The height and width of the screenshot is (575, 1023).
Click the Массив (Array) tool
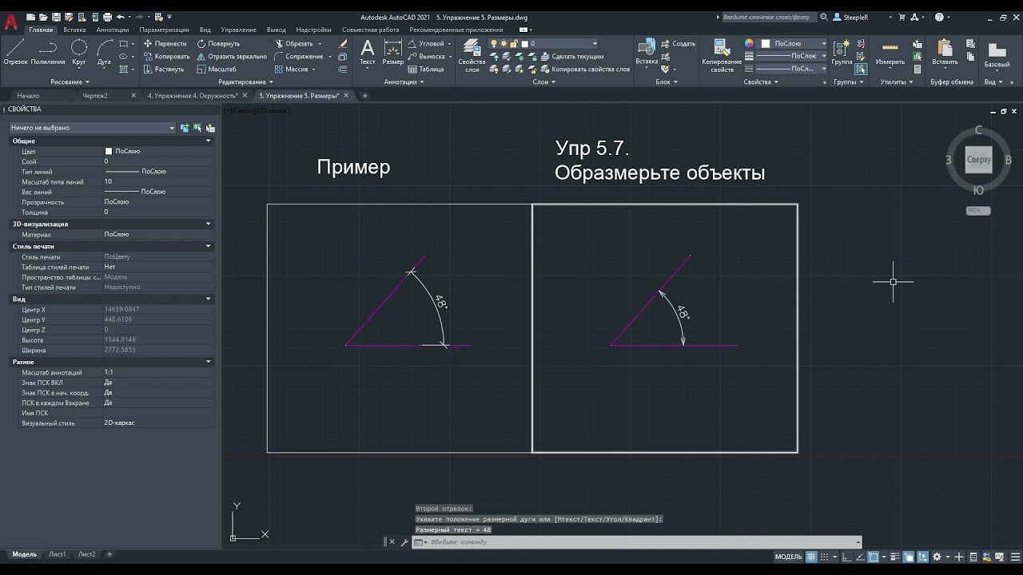click(x=291, y=69)
